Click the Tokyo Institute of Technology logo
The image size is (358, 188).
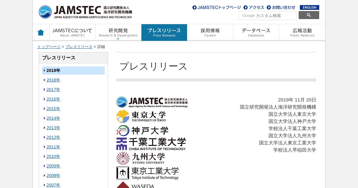pos(147,173)
